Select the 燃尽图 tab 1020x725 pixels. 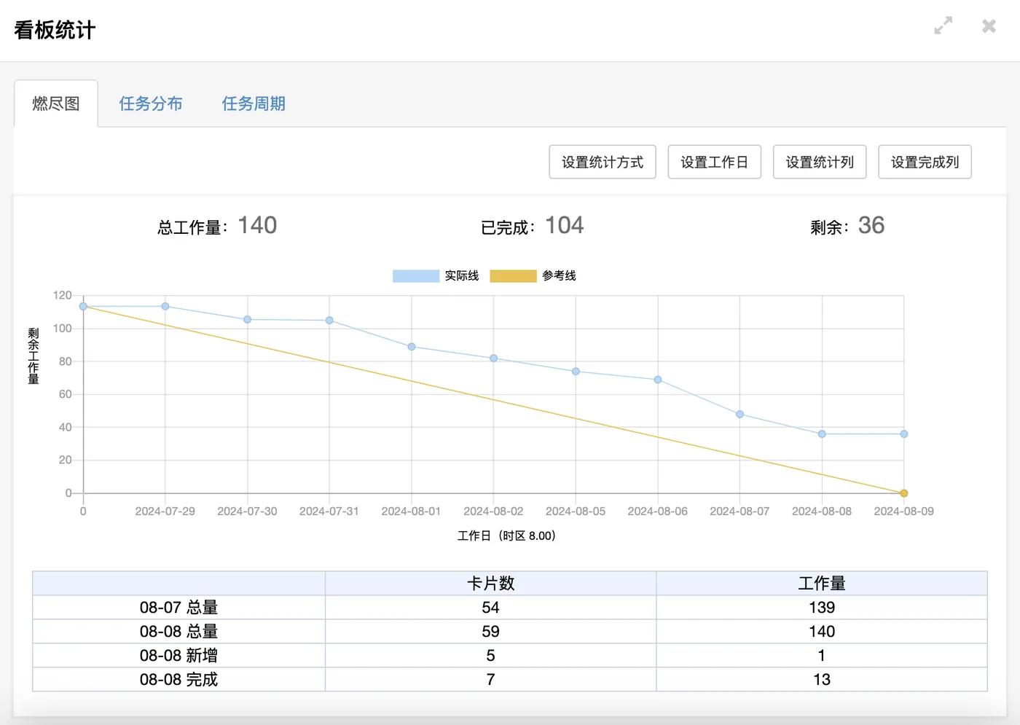coord(56,103)
